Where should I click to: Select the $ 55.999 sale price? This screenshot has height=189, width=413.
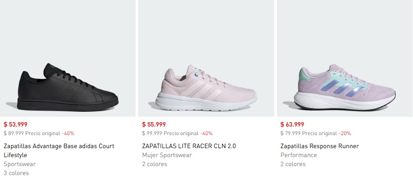[154, 124]
